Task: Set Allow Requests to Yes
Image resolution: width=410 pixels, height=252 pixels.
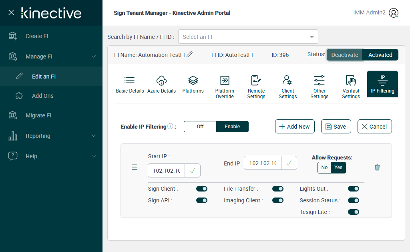Action: coord(338,167)
